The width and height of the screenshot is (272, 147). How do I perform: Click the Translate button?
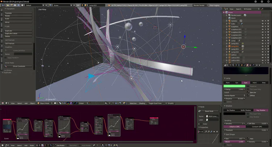click(x=18, y=13)
